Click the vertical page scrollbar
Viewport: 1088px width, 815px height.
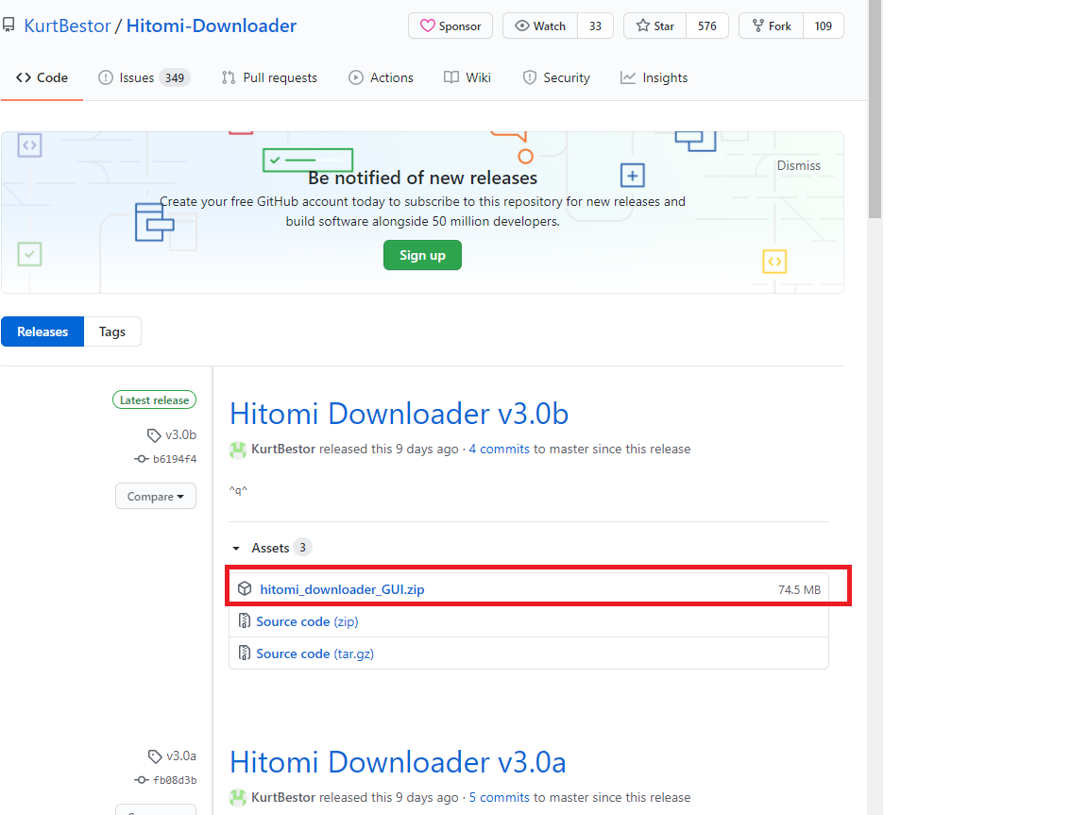875,110
